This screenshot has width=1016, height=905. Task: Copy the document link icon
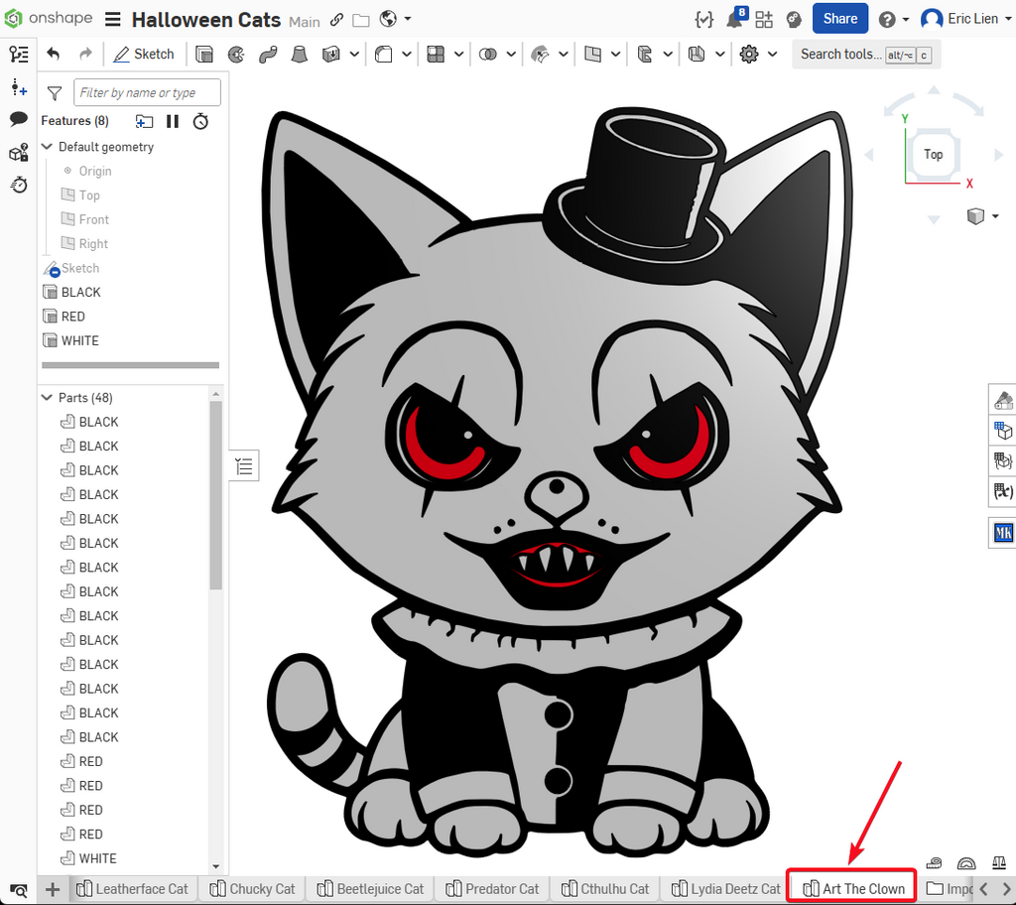336,20
